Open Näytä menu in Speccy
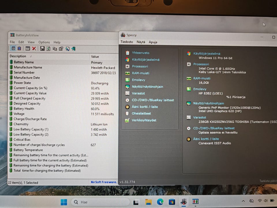This screenshot has height=208, width=277. click(141, 42)
